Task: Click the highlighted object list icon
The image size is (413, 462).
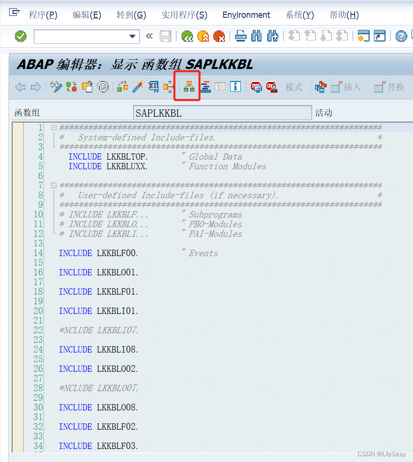Action: (188, 86)
